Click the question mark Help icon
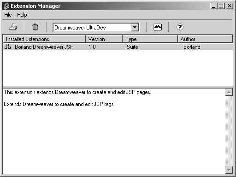Image resolution: width=236 pixels, height=177 pixels. [x=180, y=27]
